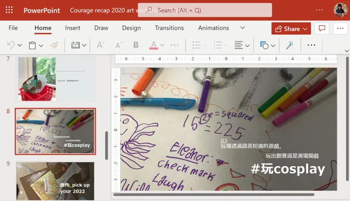This screenshot has height=201, width=350.
Task: Open the File menu
Action: 13,28
